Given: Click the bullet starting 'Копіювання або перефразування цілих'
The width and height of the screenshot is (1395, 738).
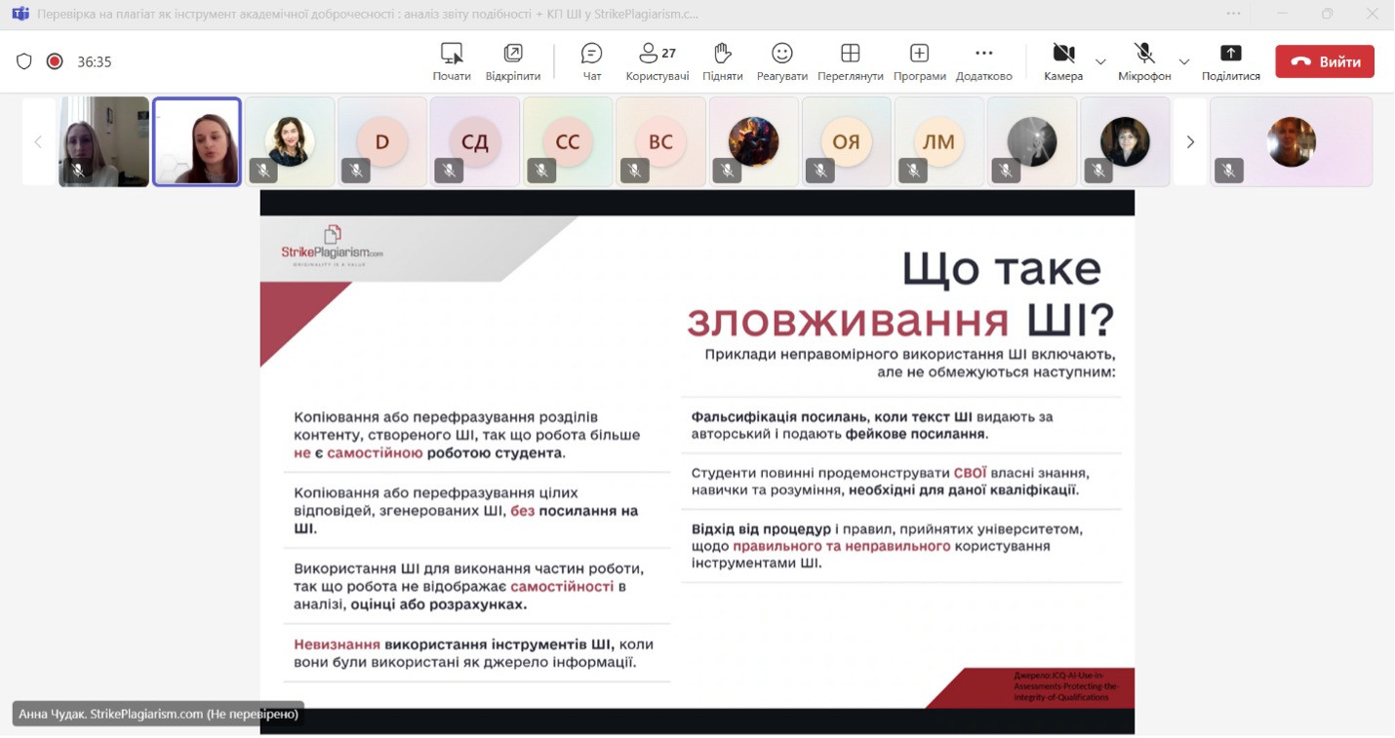Looking at the screenshot, I should point(465,511).
